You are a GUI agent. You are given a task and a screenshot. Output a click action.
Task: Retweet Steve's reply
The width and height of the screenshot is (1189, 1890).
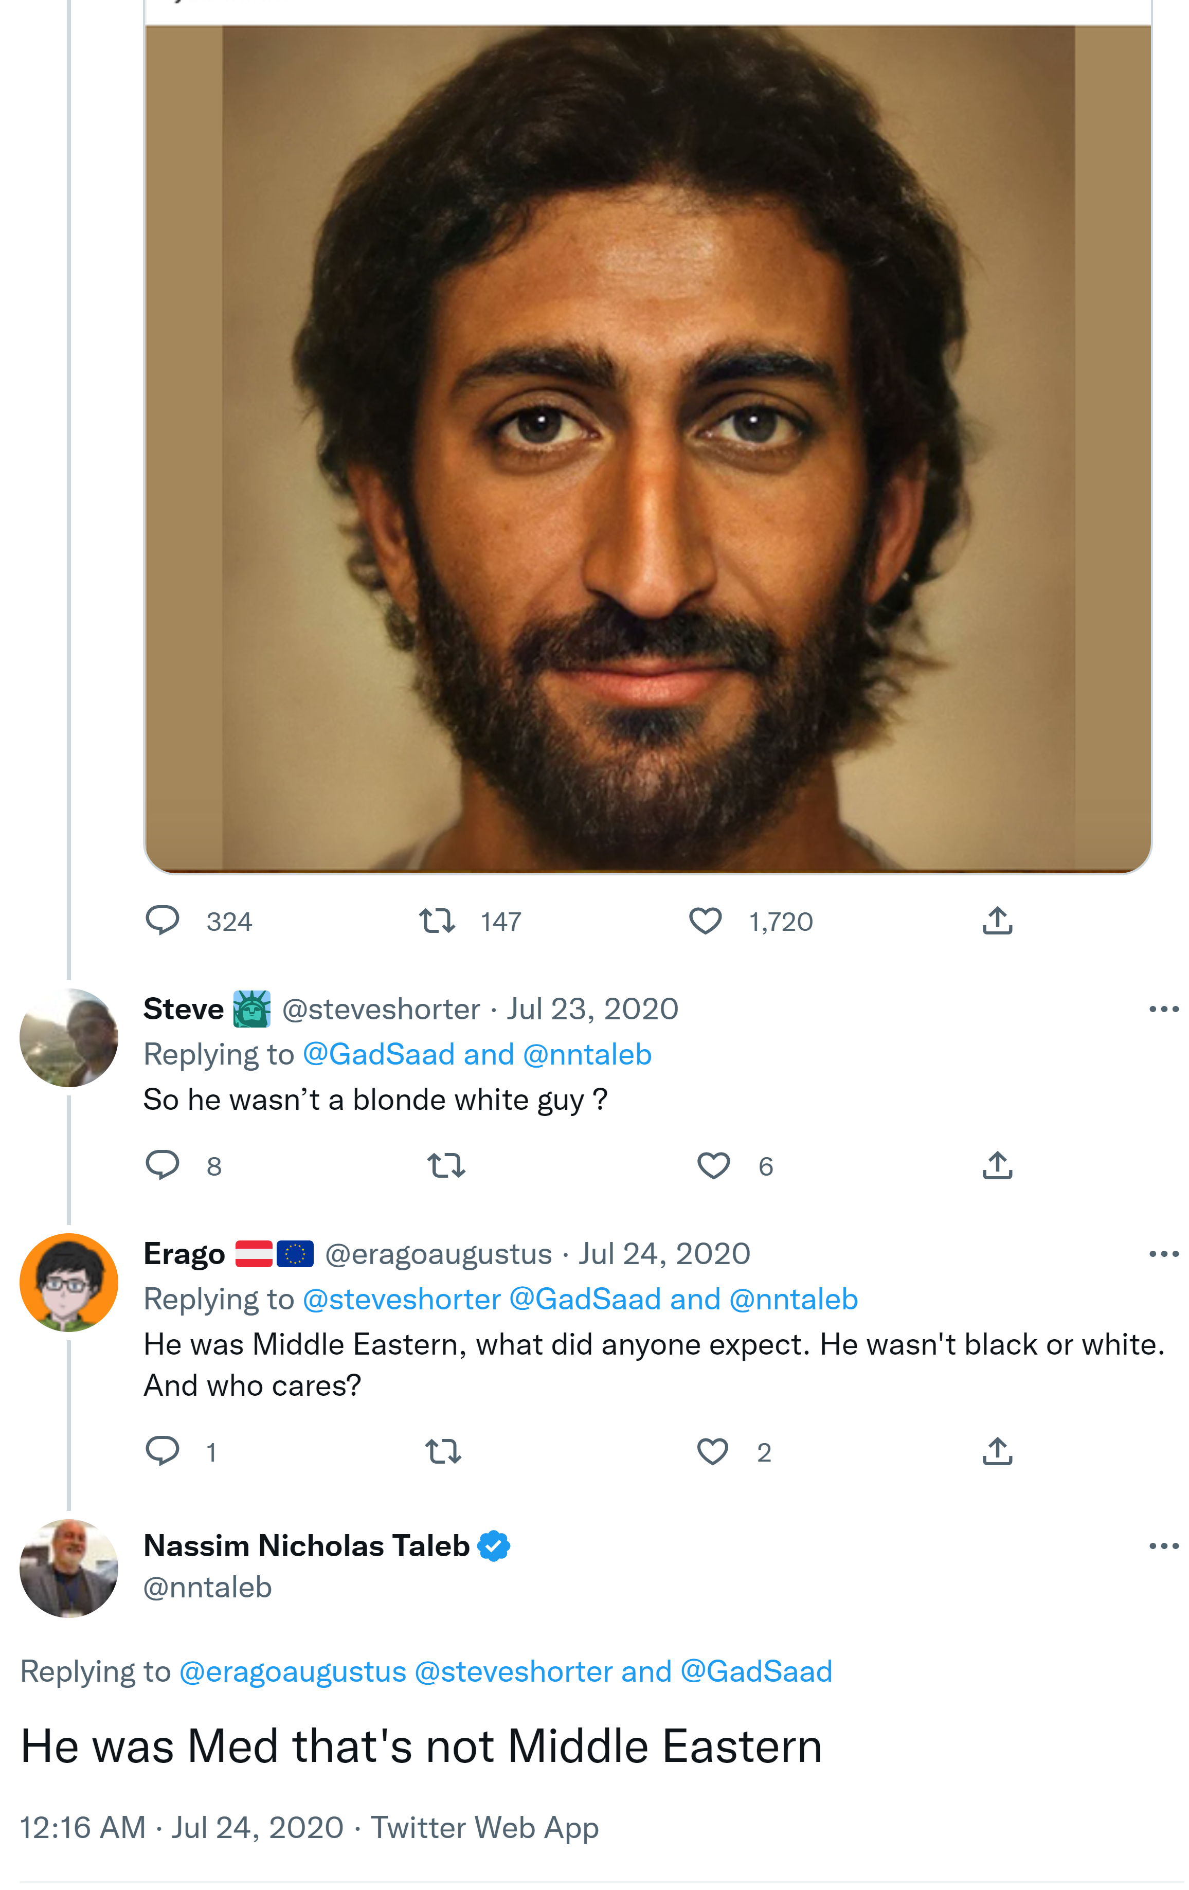click(x=446, y=1165)
